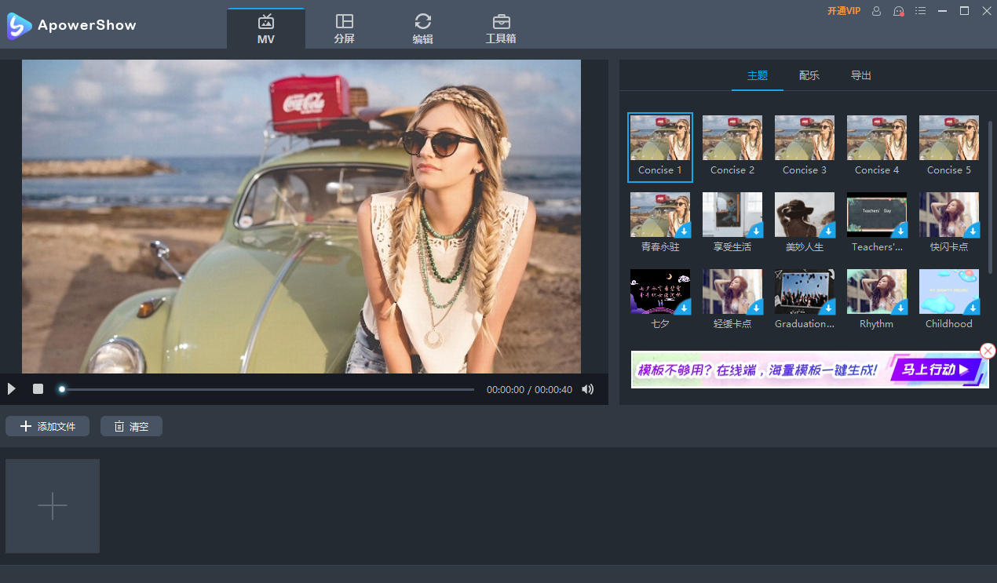Image resolution: width=997 pixels, height=583 pixels.
Task: Open the menu list icon in the title bar
Action: (x=921, y=11)
